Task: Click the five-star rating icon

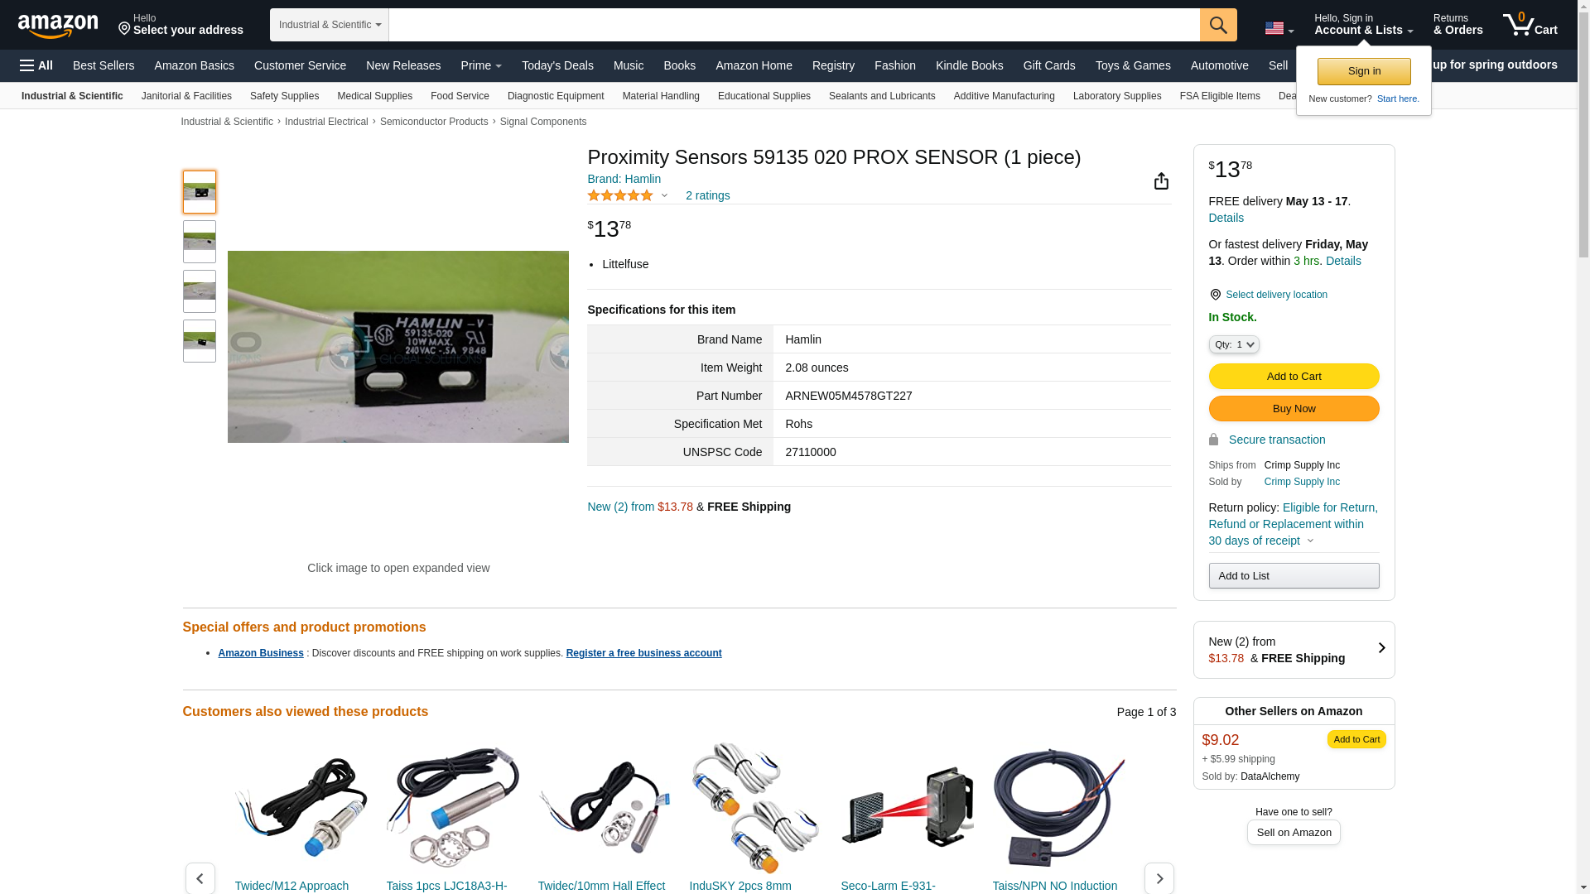Action: [620, 195]
